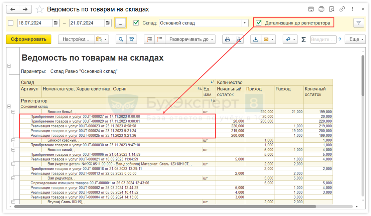Click the print icon in the toolbar
Screen dimensions: 371x216
(x=228, y=40)
